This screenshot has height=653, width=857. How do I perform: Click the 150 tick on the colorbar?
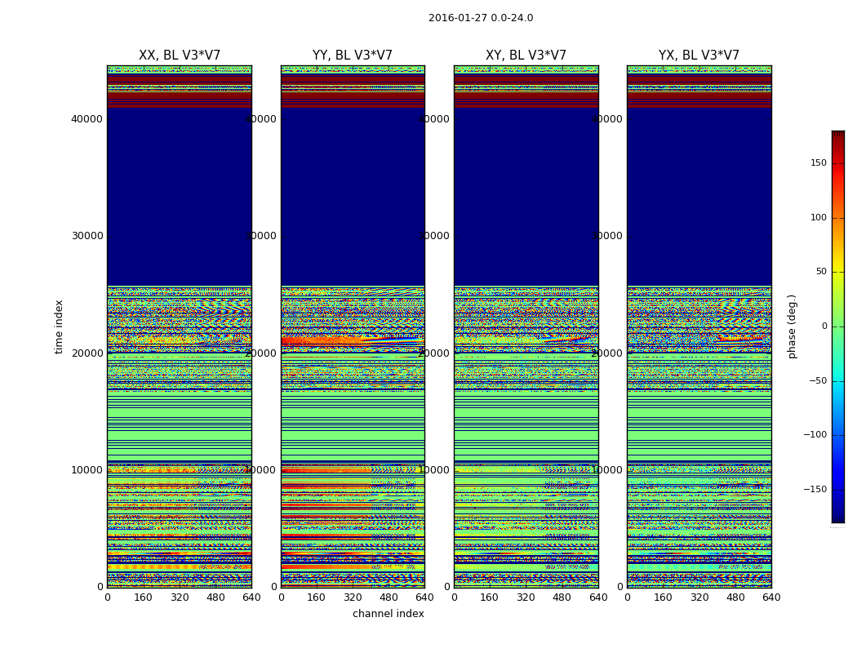(818, 163)
